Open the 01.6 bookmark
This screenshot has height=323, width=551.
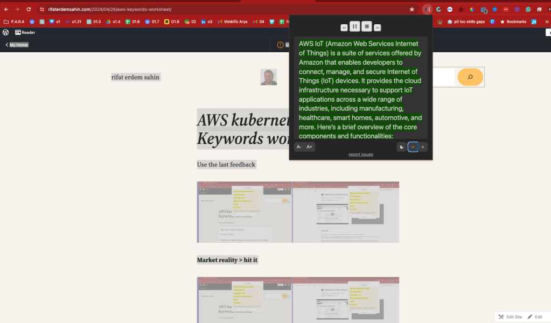coord(132,22)
